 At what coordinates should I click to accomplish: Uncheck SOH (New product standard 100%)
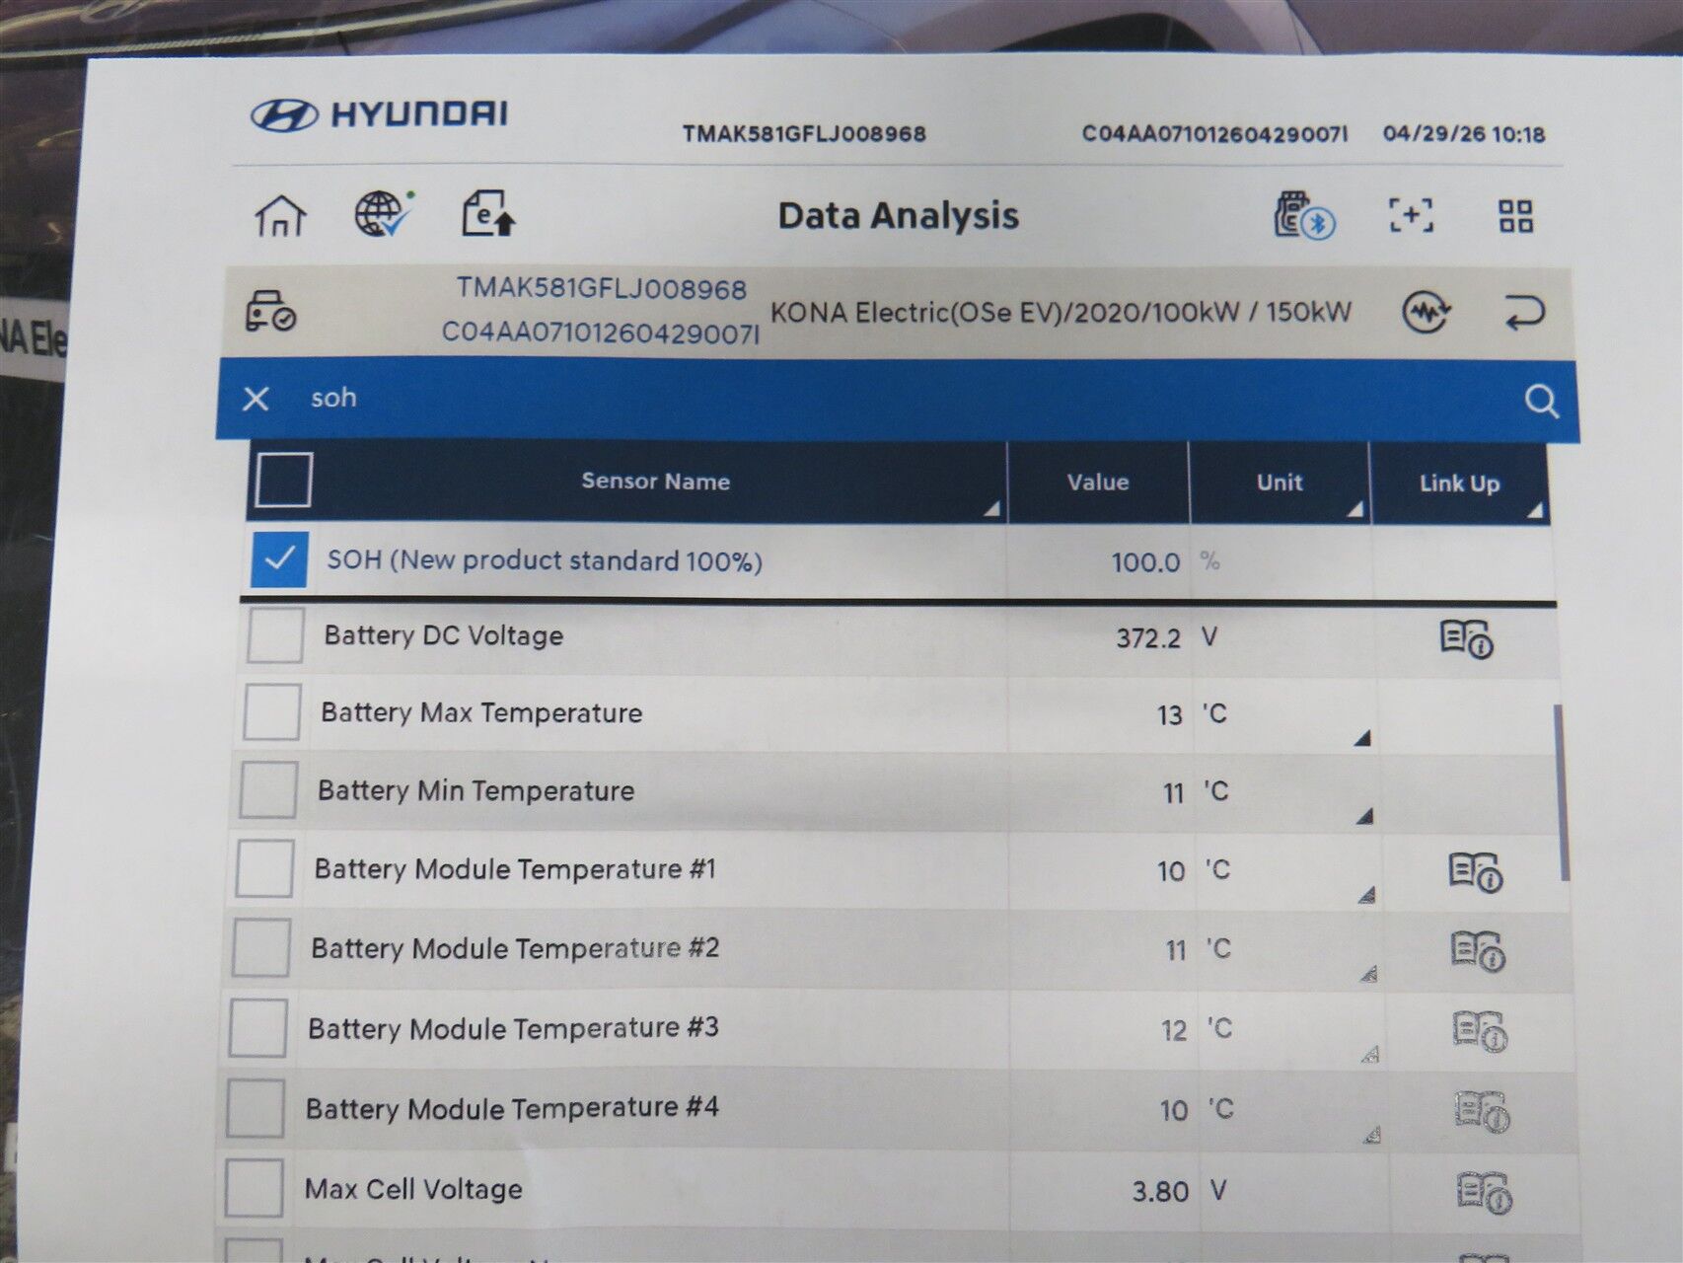pyautogui.click(x=279, y=559)
